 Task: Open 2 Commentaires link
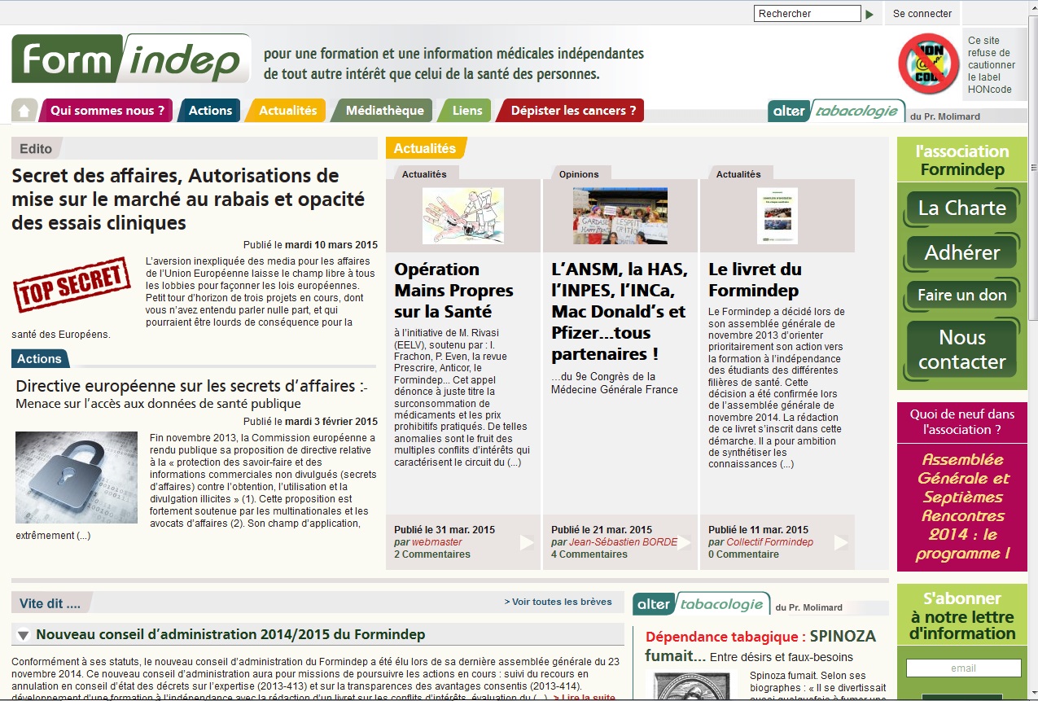[432, 554]
